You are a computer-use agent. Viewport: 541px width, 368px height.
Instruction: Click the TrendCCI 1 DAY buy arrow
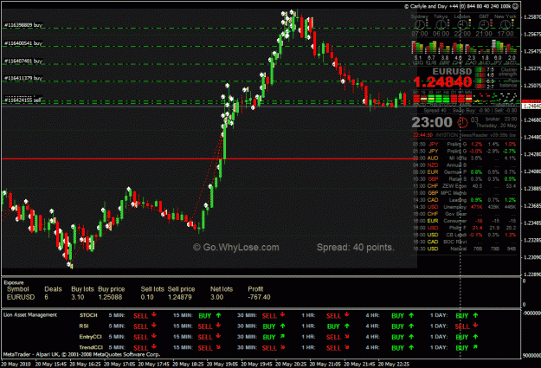pyautogui.click(x=475, y=347)
